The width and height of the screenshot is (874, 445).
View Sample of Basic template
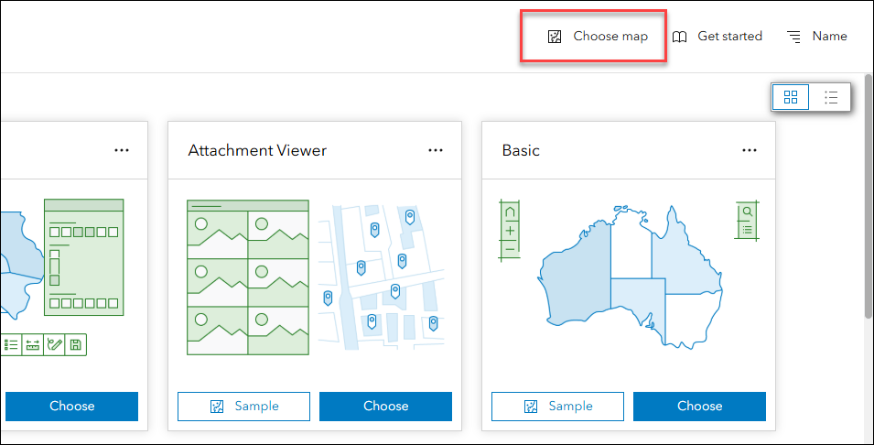pyautogui.click(x=557, y=406)
